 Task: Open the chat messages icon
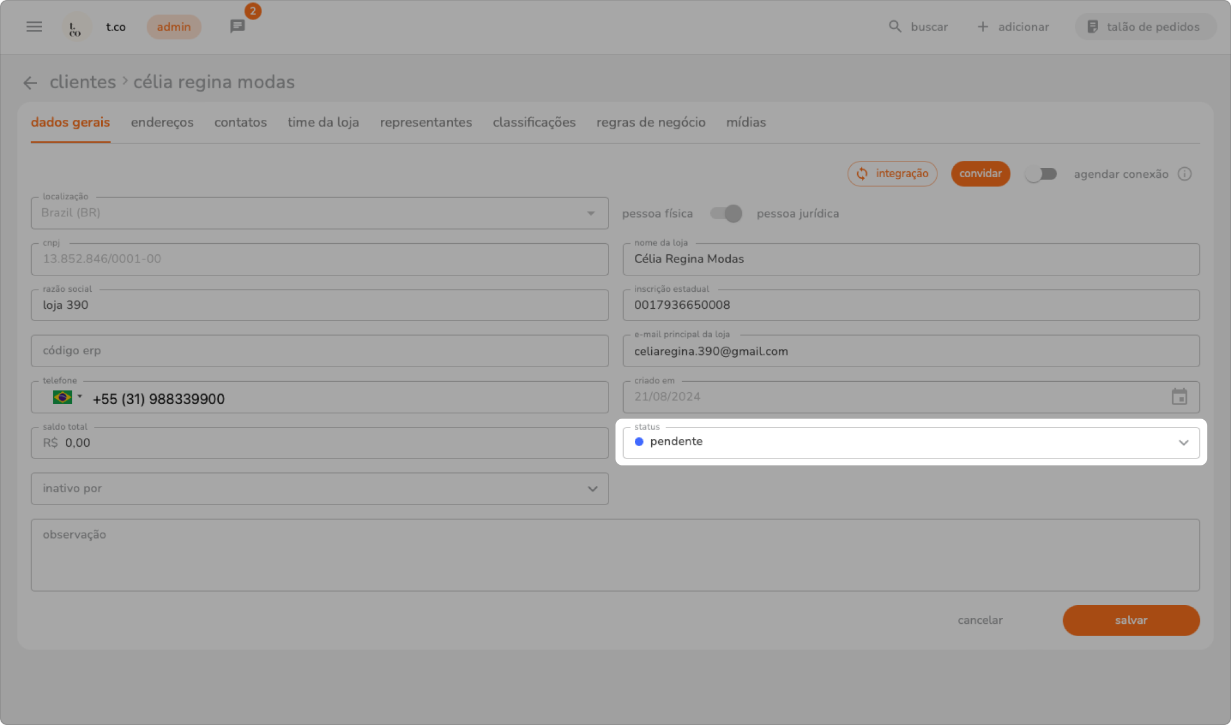pyautogui.click(x=237, y=26)
